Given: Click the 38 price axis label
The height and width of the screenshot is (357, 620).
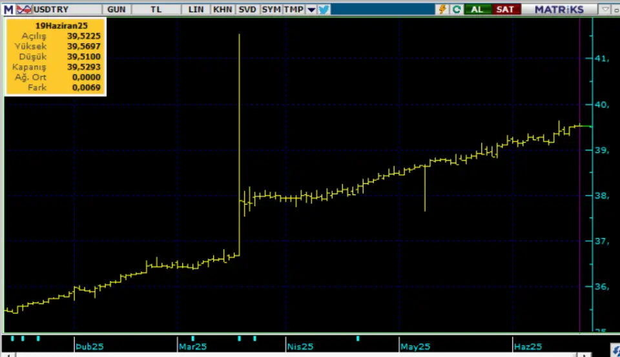Looking at the screenshot, I should point(602,196).
